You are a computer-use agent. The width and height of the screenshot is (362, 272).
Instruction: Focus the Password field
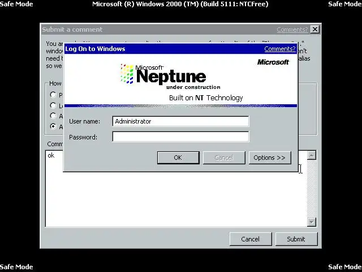[x=180, y=137]
